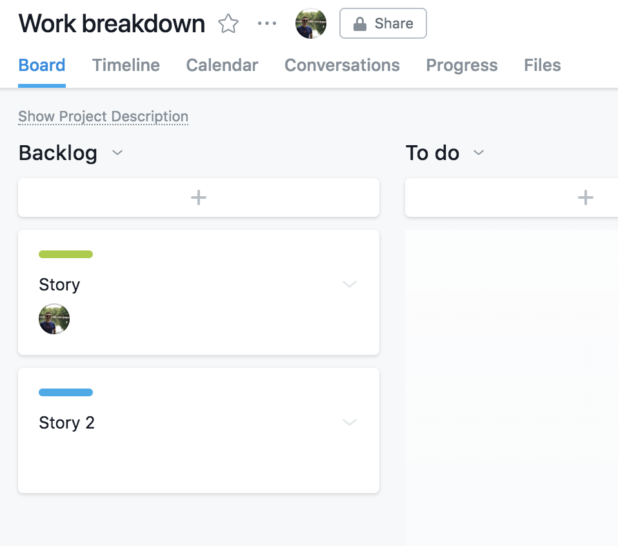Click your profile avatar next to the title
618x546 pixels.
coord(310,23)
